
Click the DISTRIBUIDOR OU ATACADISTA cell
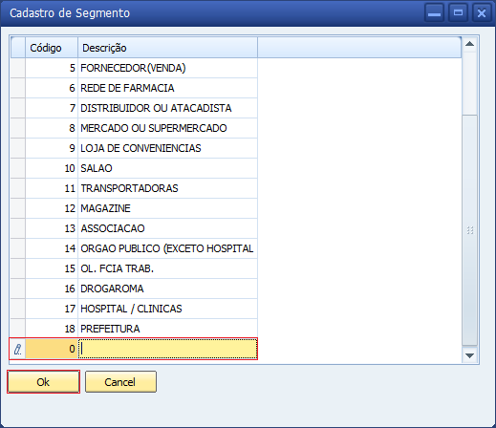point(167,108)
